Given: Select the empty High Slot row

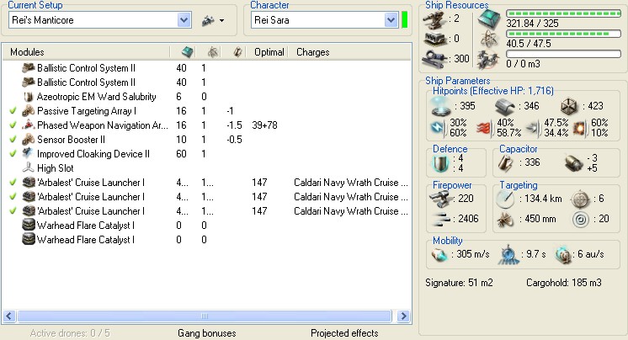Looking at the screenshot, I should pyautogui.click(x=206, y=168).
